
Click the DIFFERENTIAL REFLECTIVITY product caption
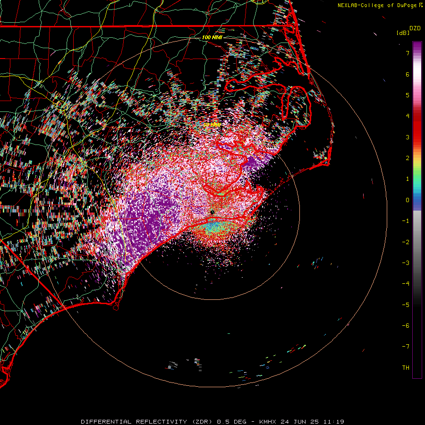point(212,422)
